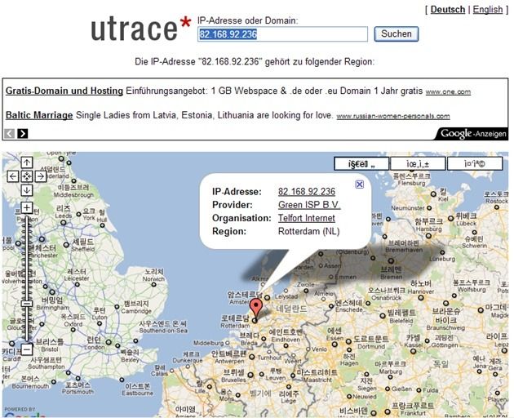
Task: Click the Kiel city marker
Action: pyautogui.click(x=433, y=194)
